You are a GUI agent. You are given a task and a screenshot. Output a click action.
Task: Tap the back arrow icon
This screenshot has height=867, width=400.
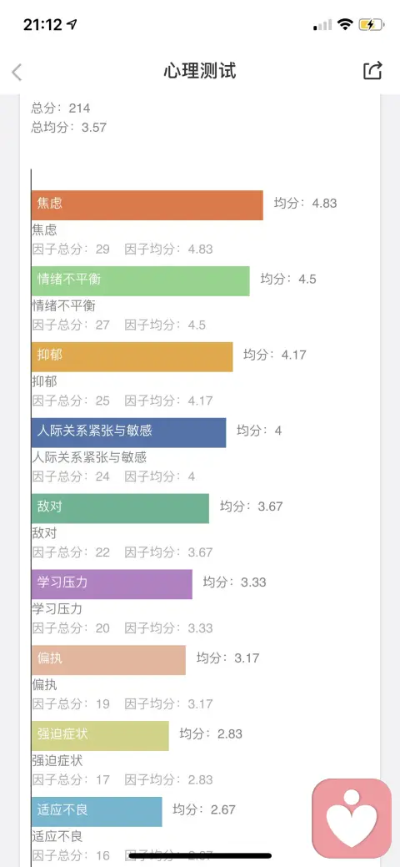tap(17, 72)
